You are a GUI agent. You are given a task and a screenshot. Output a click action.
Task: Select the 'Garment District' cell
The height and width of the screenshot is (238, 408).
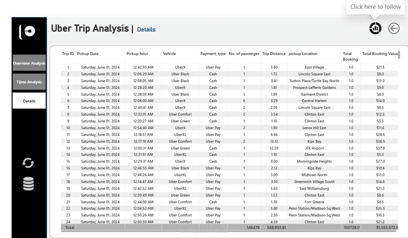(x=314, y=94)
